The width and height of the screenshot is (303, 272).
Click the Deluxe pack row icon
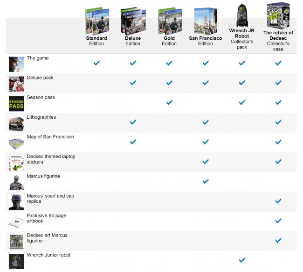pyautogui.click(x=16, y=84)
